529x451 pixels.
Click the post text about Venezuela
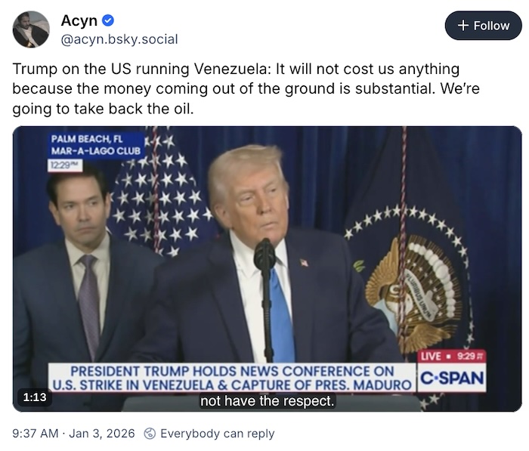point(246,88)
